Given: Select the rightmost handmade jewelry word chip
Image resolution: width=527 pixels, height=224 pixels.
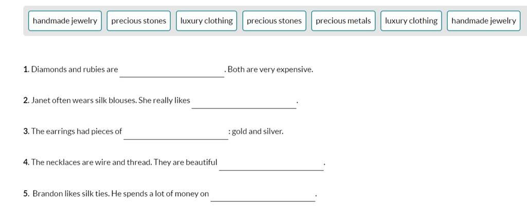Looking at the screenshot, I should 483,21.
